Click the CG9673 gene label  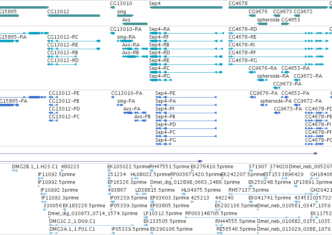point(282,11)
